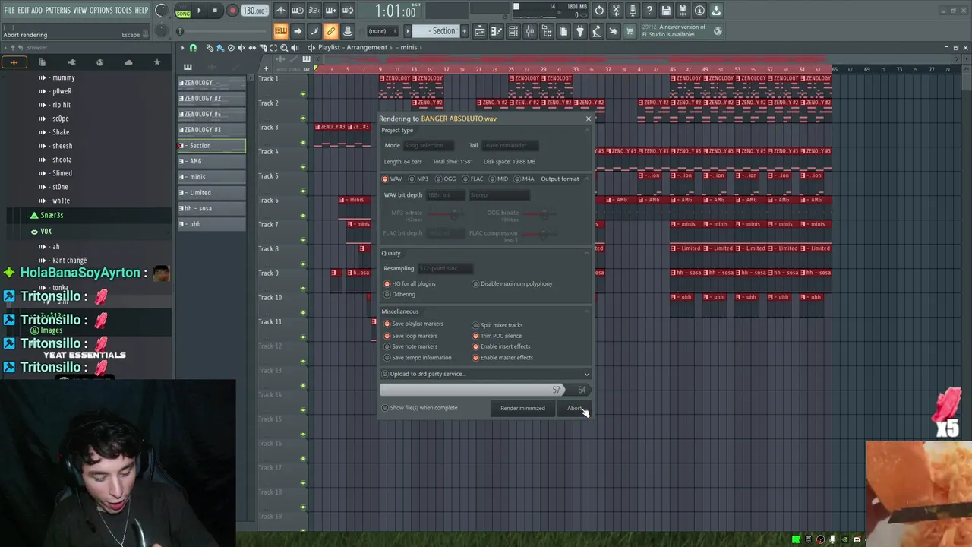The width and height of the screenshot is (972, 547).
Task: Enable Split mixer tracks option
Action: 498,325
